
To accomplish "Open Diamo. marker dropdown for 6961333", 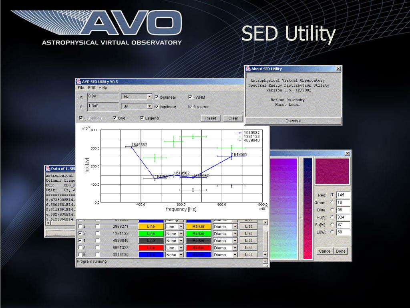I will pos(235,248).
